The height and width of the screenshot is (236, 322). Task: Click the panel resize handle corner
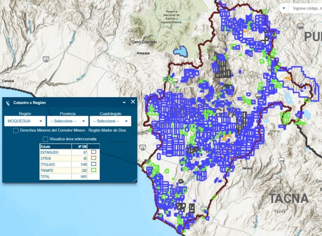coord(135,181)
